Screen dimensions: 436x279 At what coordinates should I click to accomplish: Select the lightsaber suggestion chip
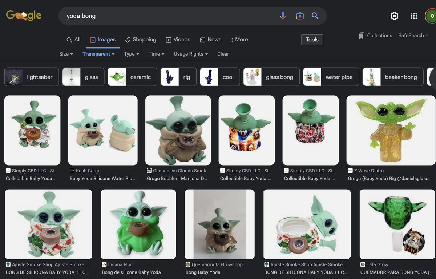coord(32,77)
